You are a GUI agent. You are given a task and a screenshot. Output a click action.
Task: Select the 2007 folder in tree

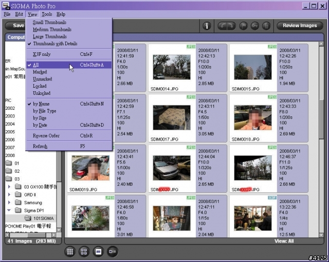[10, 148]
